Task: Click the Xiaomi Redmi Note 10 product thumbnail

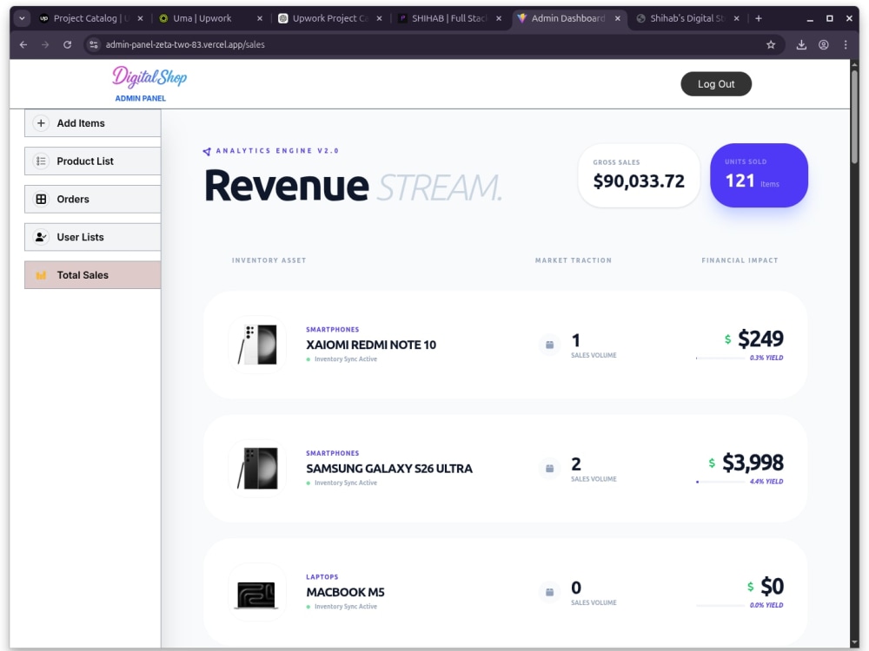Action: click(x=257, y=345)
